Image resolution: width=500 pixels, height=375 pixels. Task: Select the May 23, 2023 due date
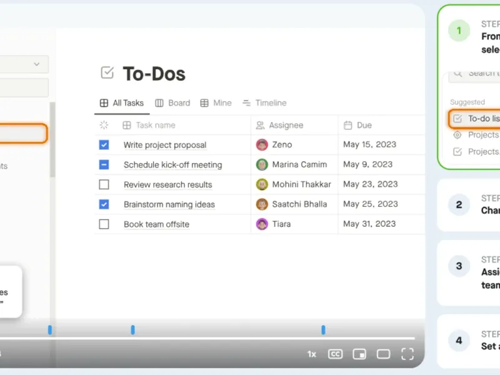pos(371,184)
